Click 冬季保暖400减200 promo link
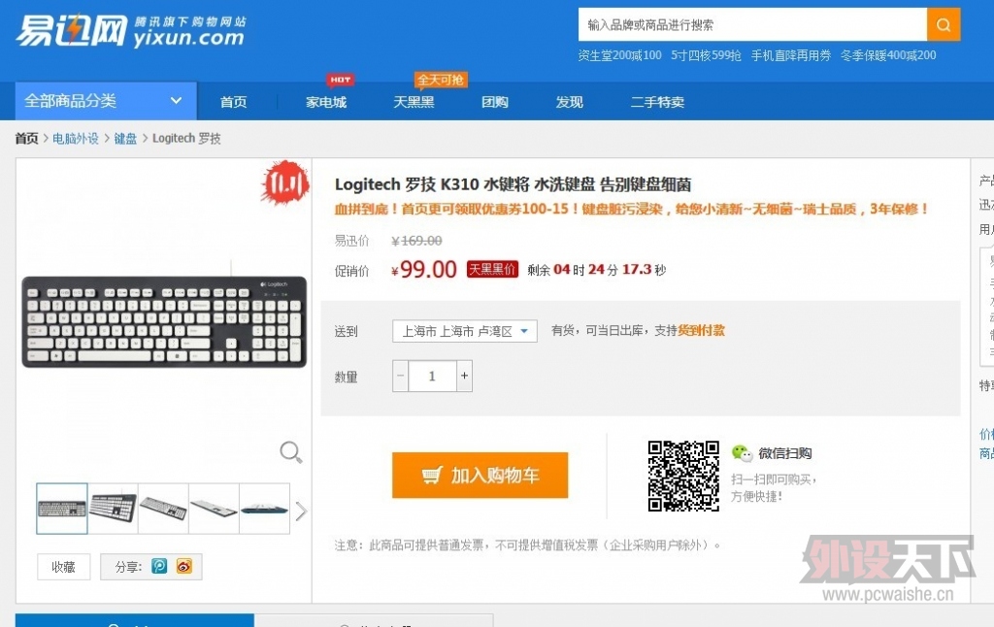The height and width of the screenshot is (627, 994). click(x=888, y=55)
